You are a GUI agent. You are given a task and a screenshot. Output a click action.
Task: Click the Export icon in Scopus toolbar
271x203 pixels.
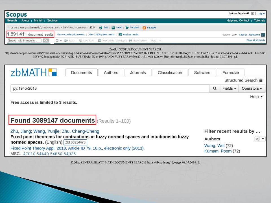[x=66, y=41]
